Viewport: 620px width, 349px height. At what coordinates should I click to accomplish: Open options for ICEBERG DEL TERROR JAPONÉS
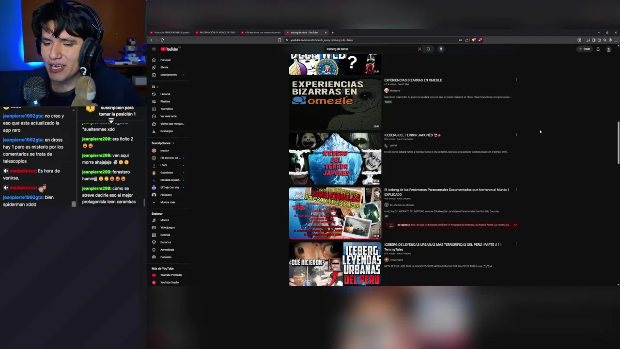click(516, 135)
